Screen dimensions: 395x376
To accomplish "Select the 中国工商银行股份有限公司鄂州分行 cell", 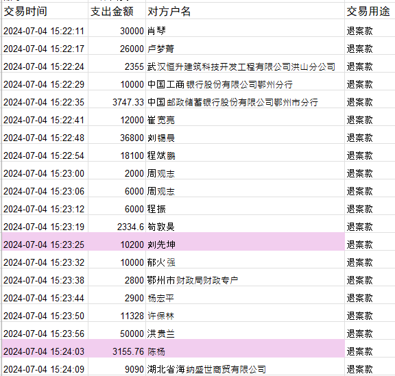I will coord(245,84).
